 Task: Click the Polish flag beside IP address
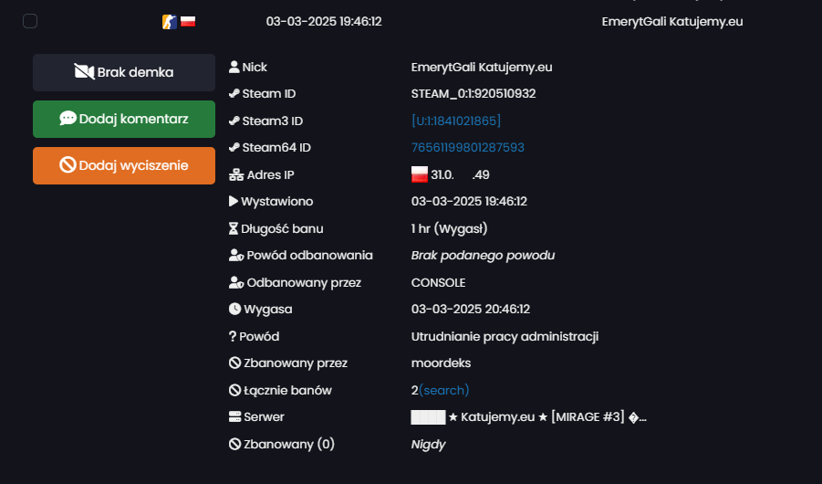click(x=420, y=174)
